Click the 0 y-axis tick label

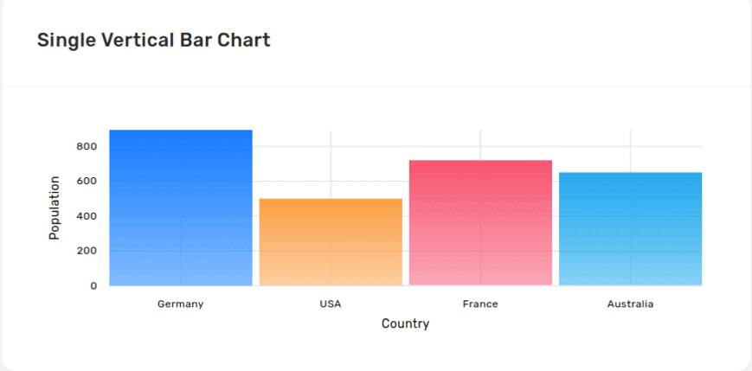(x=93, y=285)
